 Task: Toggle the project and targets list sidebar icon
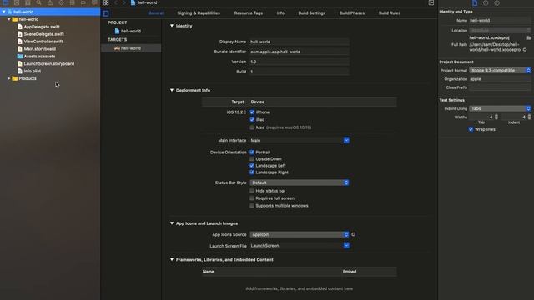coord(106,13)
